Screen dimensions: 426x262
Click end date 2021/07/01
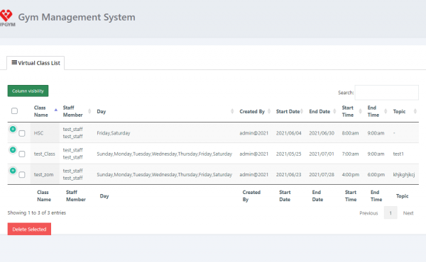pos(322,154)
